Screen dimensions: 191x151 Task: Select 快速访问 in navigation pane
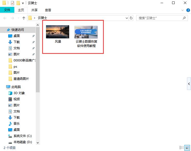click(x=17, y=30)
